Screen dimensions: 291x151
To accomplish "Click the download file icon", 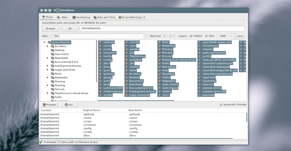I will click(200, 95).
